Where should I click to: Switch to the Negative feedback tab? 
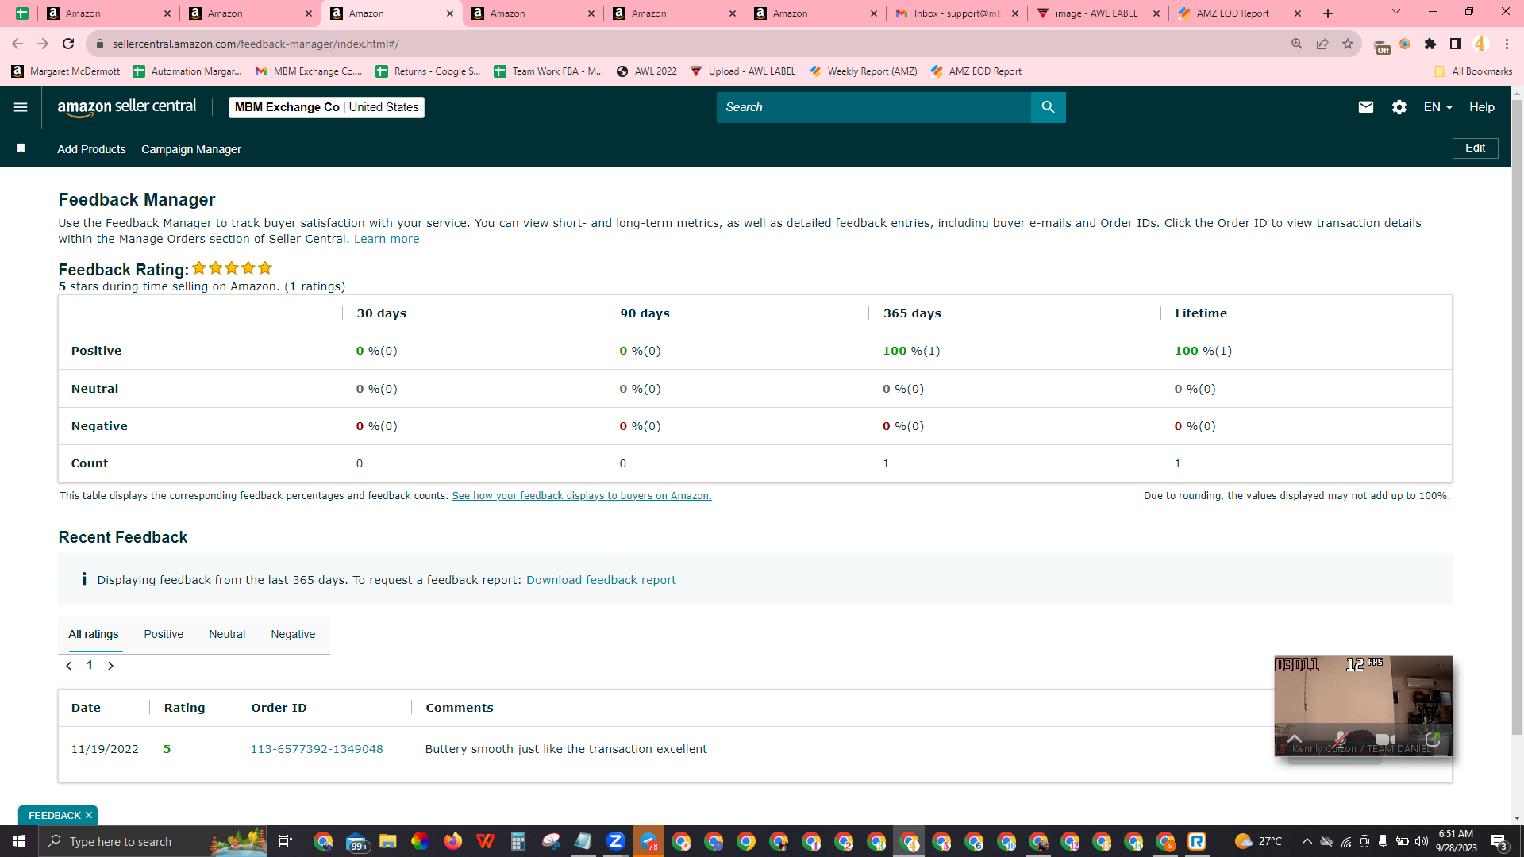(293, 634)
